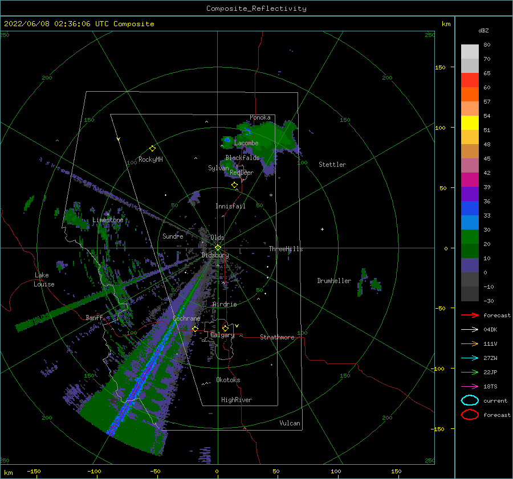Image resolution: width=513 pixels, height=479 pixels.
Task: Click the yellow station marker near RockyMH
Action: pos(152,149)
